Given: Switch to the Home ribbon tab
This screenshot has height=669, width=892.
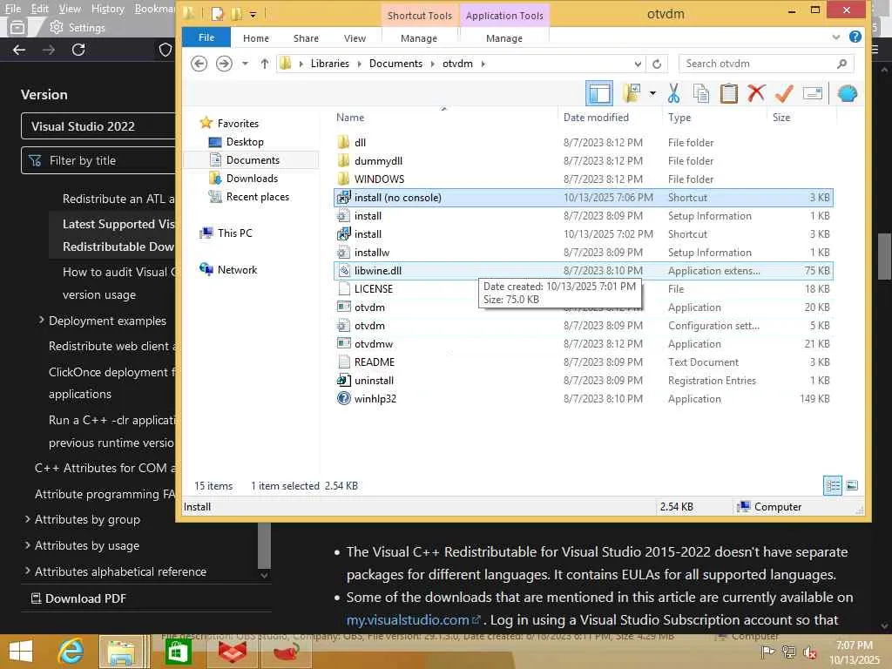Looking at the screenshot, I should [x=256, y=38].
